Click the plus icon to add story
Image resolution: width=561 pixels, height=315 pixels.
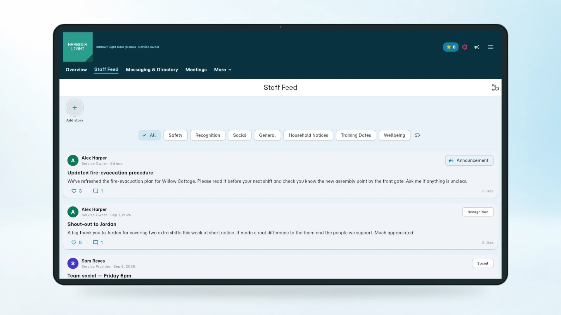pos(75,108)
